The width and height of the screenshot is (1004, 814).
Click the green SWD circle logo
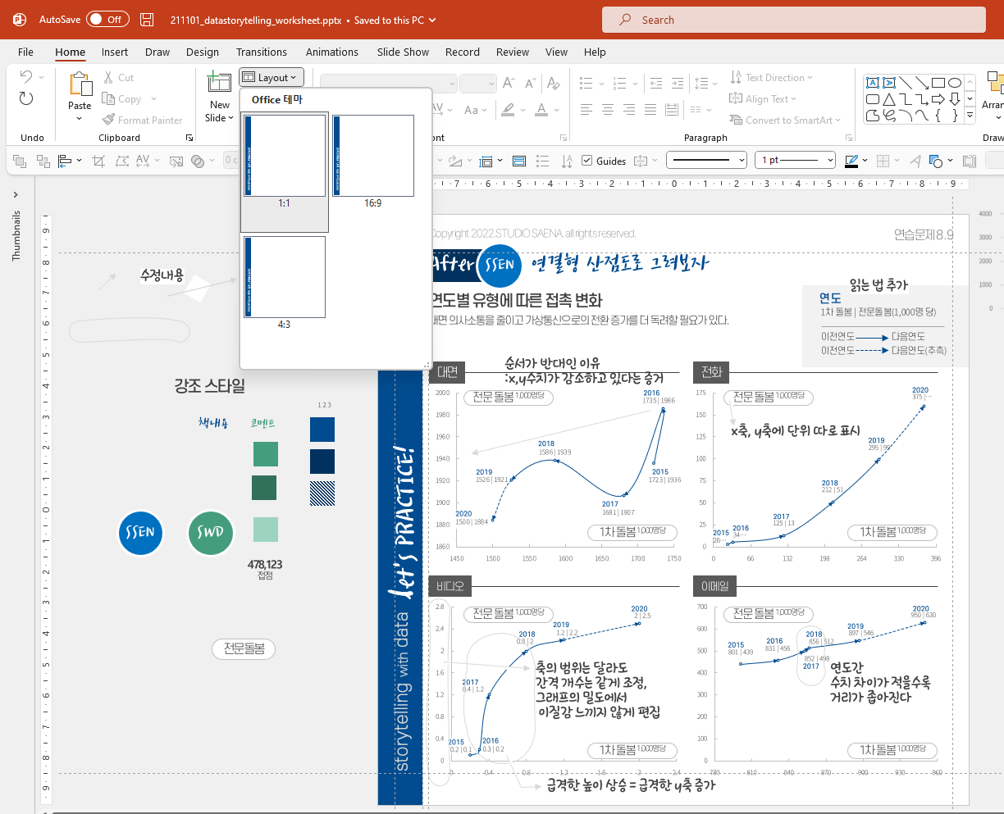click(x=210, y=532)
